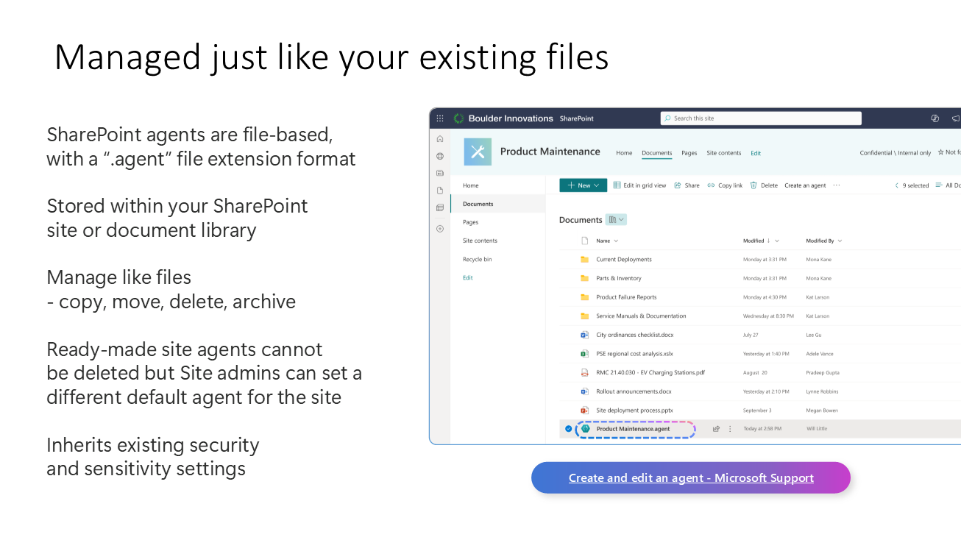
Task: Click Edit in the top site navigation
Action: click(x=756, y=153)
